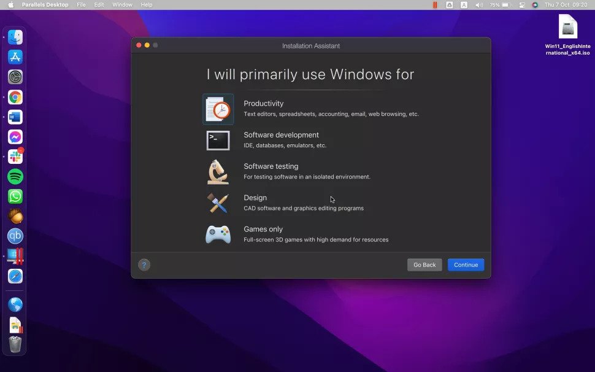595x372 pixels.
Task: Click the Software testing microscope icon
Action: [x=218, y=171]
